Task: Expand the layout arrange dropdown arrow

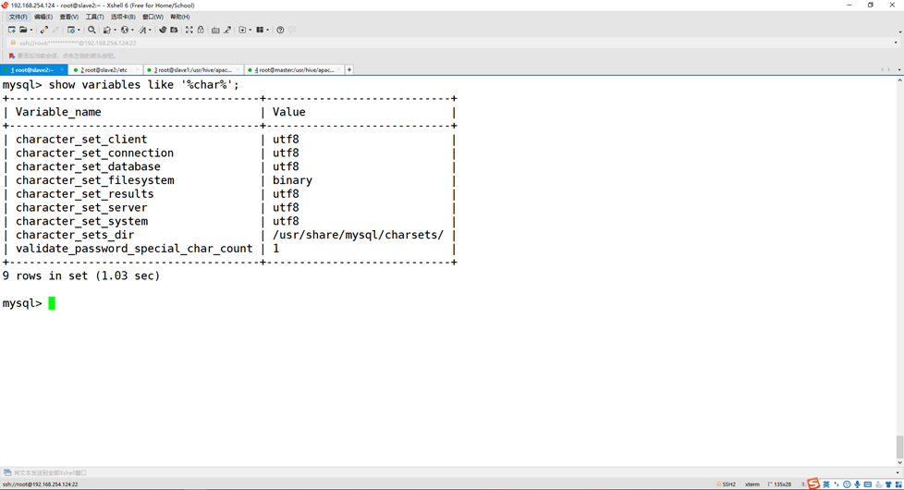Action: point(267,30)
